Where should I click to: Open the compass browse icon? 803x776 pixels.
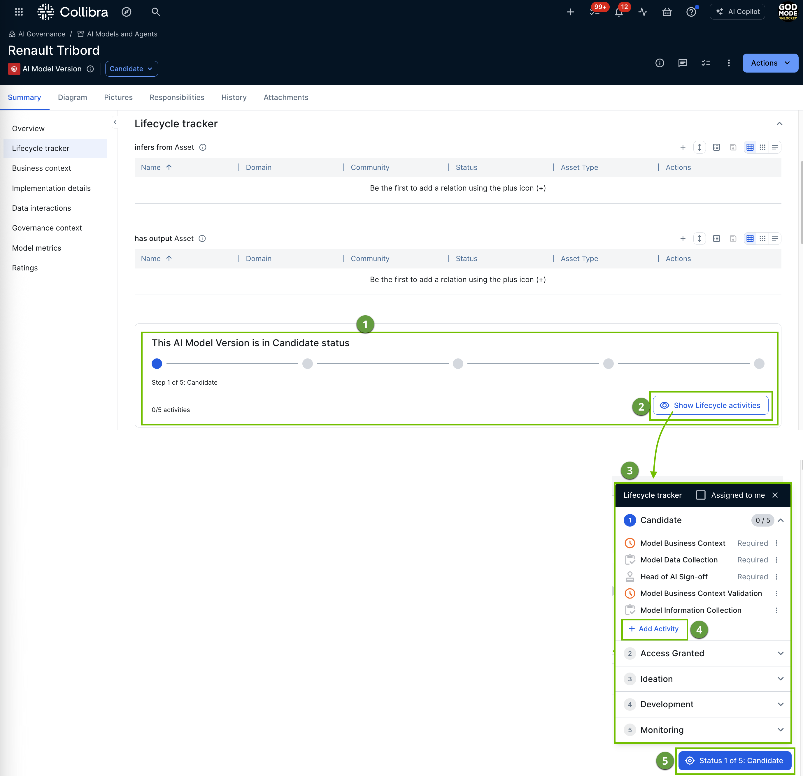point(127,12)
